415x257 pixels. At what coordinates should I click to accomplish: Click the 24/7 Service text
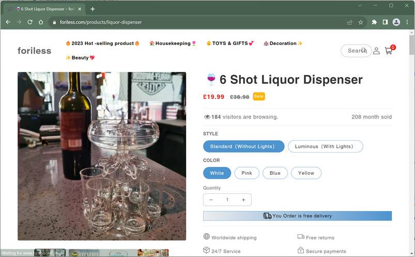(226, 251)
